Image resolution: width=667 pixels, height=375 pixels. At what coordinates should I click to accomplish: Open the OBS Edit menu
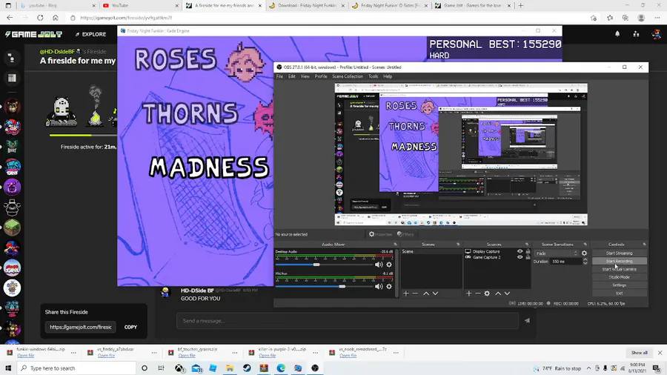[292, 76]
